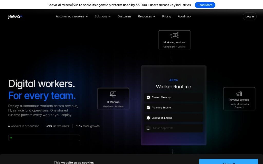Click the '6 workers in production' stat
The height and width of the screenshot is (164, 263).
[x=24, y=126]
